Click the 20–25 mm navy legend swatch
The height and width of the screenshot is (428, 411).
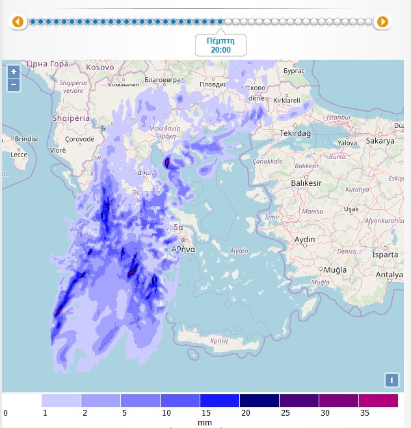click(259, 400)
